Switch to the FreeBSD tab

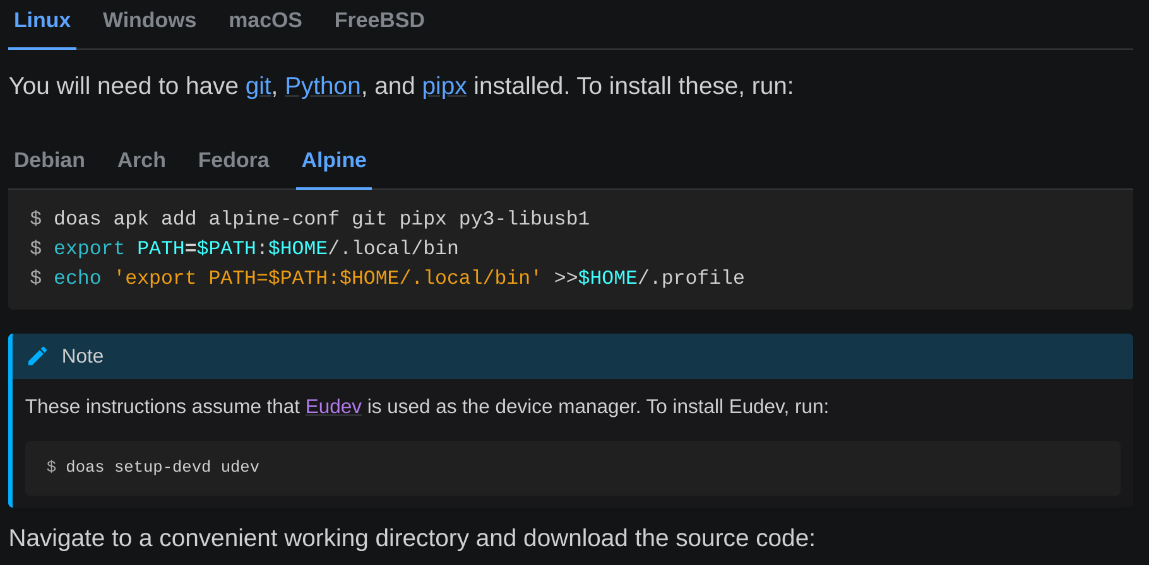(379, 21)
